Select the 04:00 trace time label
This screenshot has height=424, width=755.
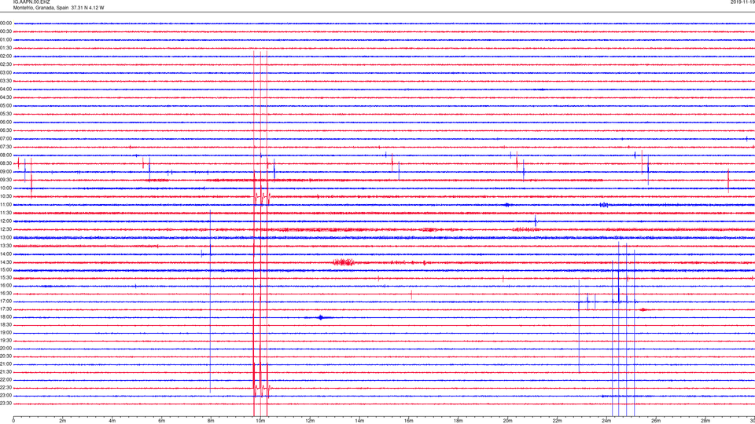[6, 89]
